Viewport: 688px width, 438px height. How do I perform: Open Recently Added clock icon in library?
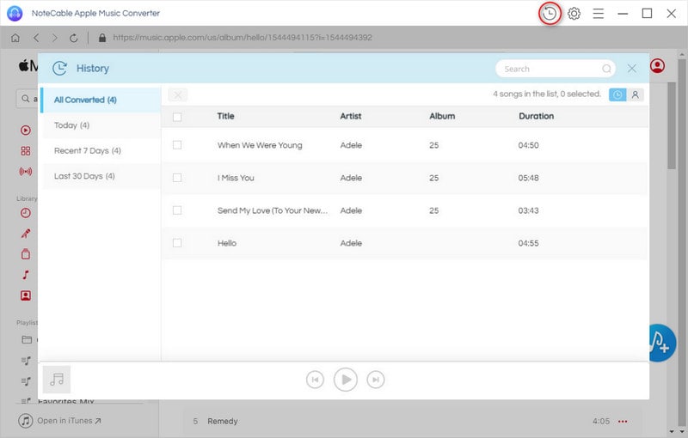click(x=26, y=213)
